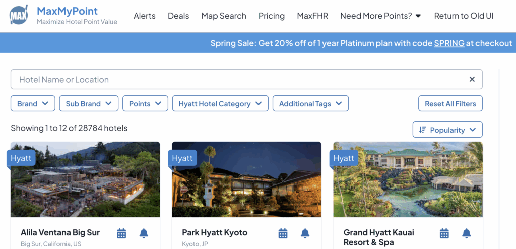
Task: Open calendar for Grand Hyatt Kauai Resort
Action: (x=444, y=233)
